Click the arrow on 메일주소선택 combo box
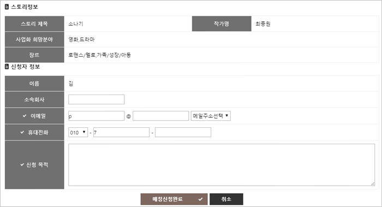Image resolution: width=382 pixels, height=207 pixels. click(227, 116)
